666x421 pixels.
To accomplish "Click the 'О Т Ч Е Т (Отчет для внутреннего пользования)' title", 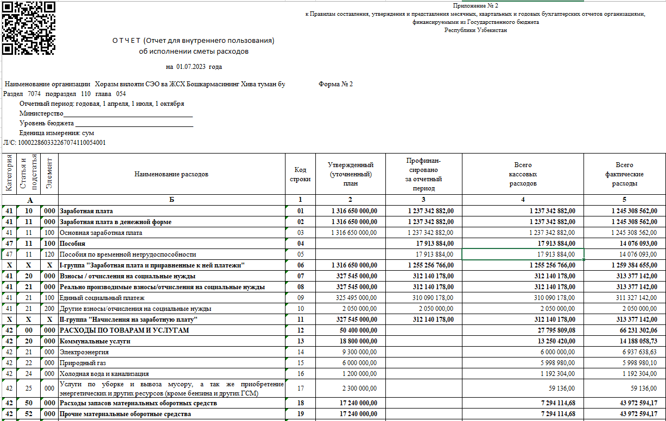I will click(x=193, y=41).
